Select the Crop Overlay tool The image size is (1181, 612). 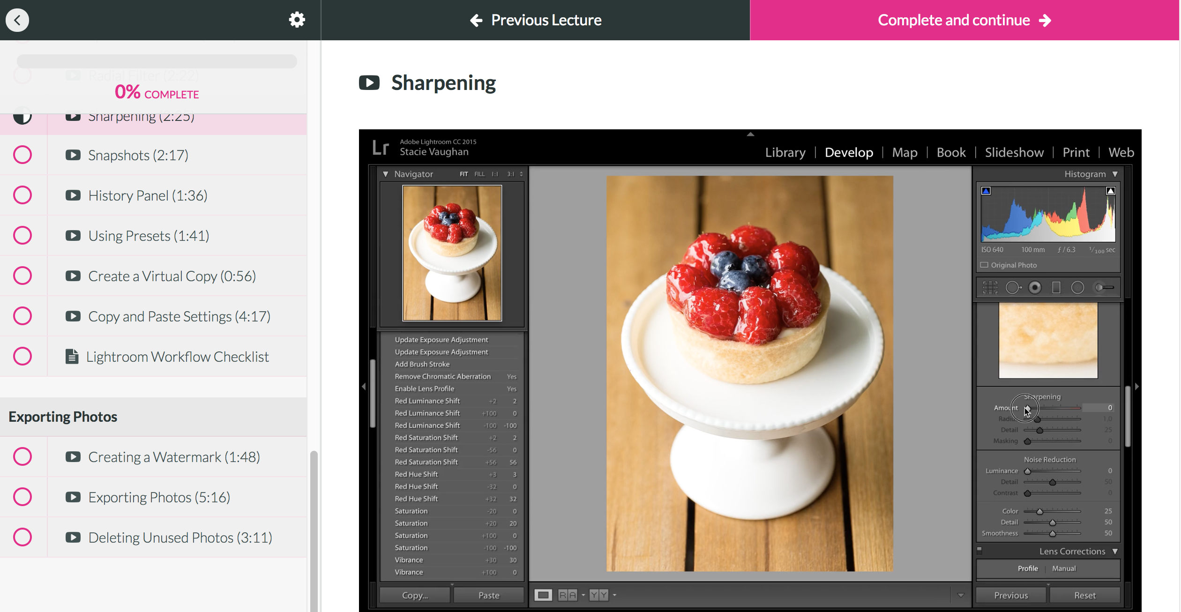coord(990,287)
